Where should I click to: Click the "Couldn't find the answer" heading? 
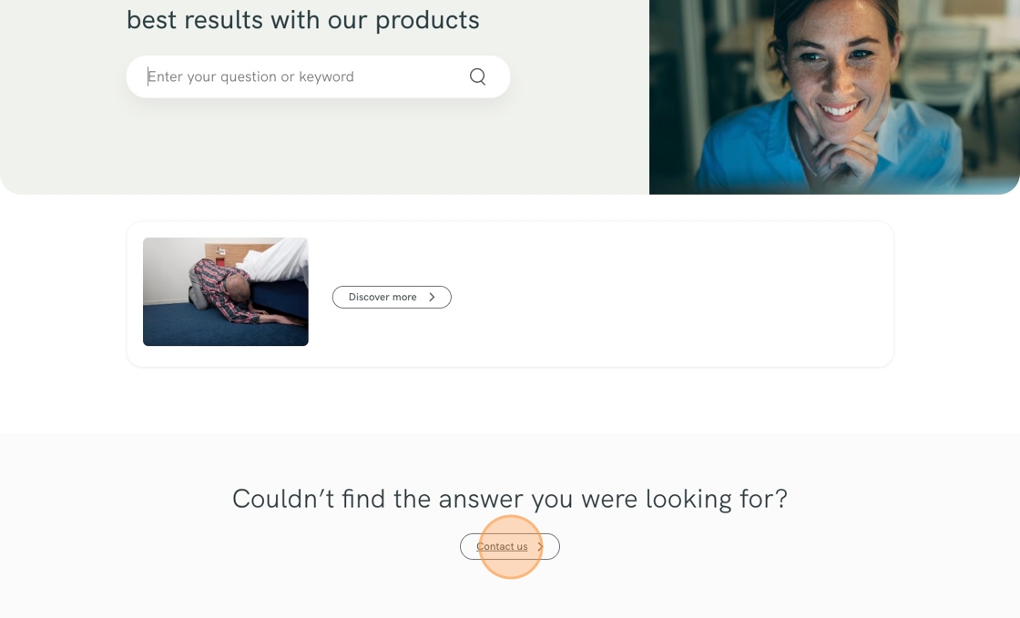pyautogui.click(x=509, y=499)
